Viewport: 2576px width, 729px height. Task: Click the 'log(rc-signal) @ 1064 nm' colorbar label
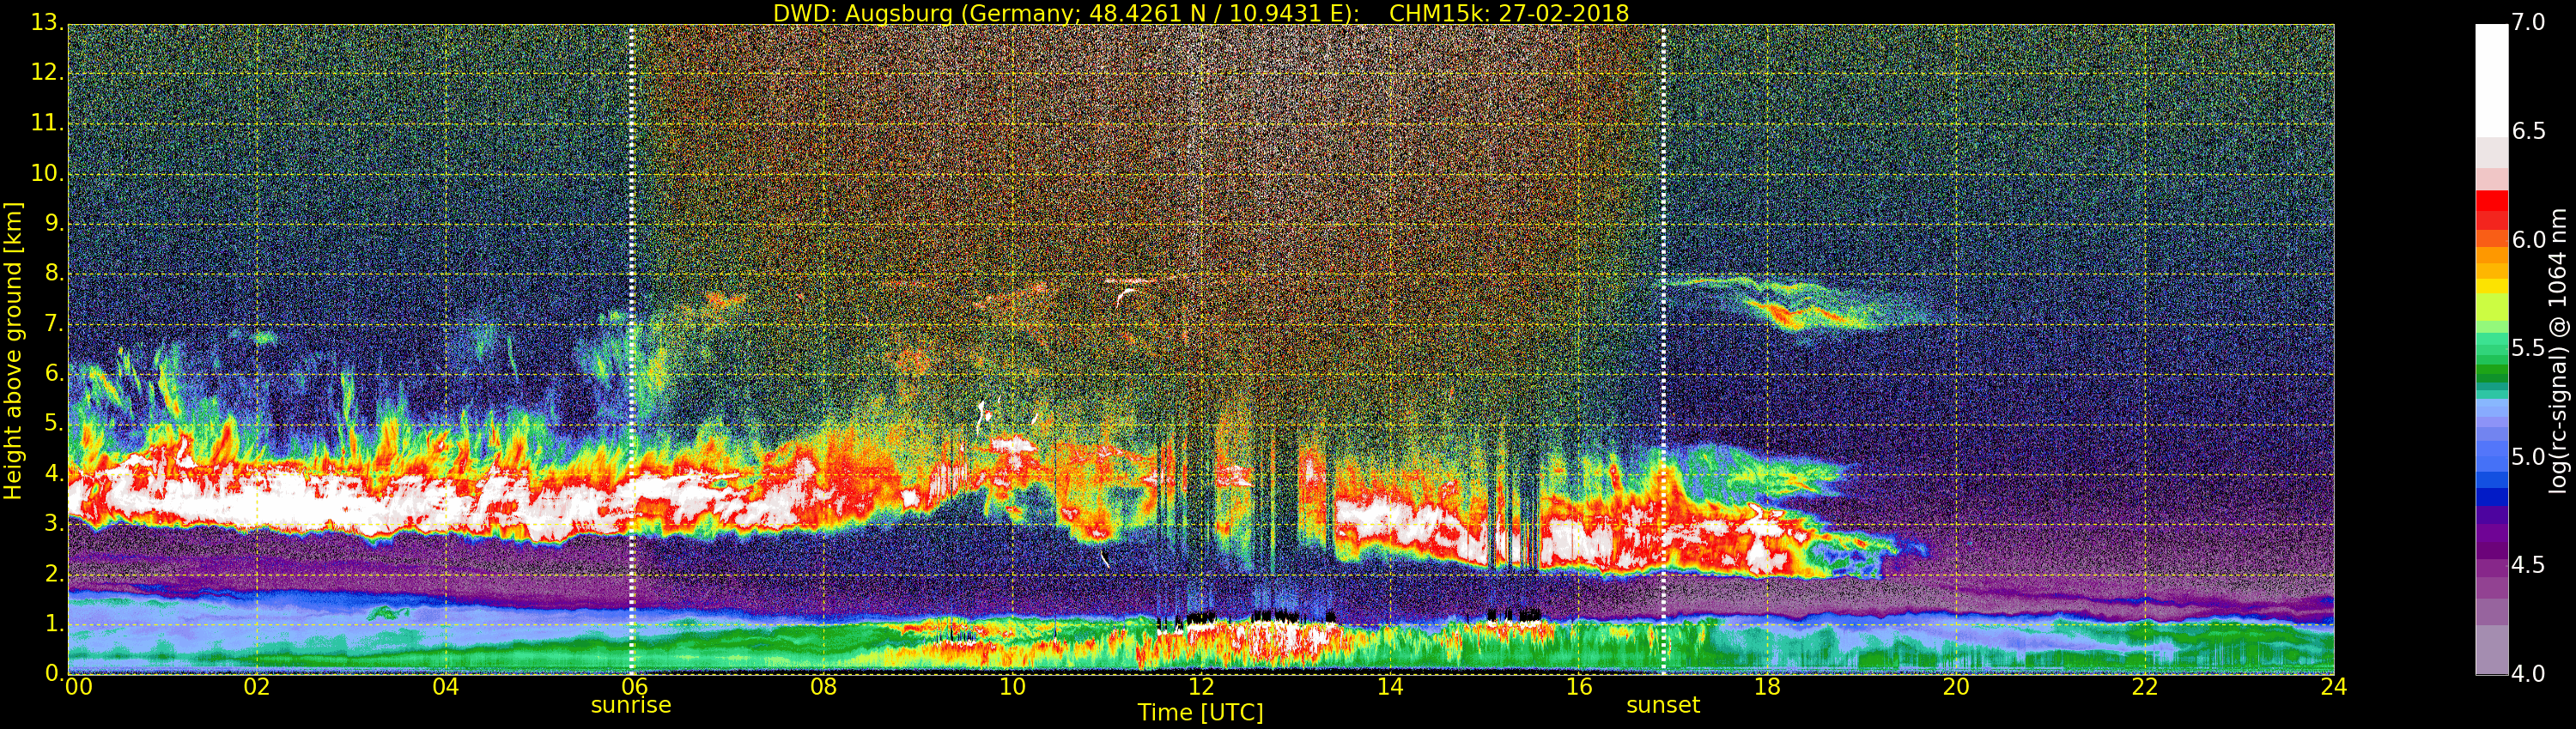point(2558,351)
